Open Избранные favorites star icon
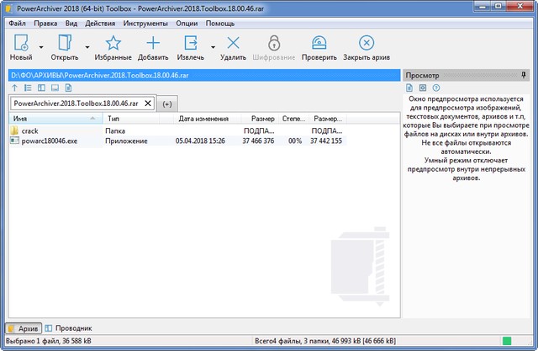 (113, 43)
